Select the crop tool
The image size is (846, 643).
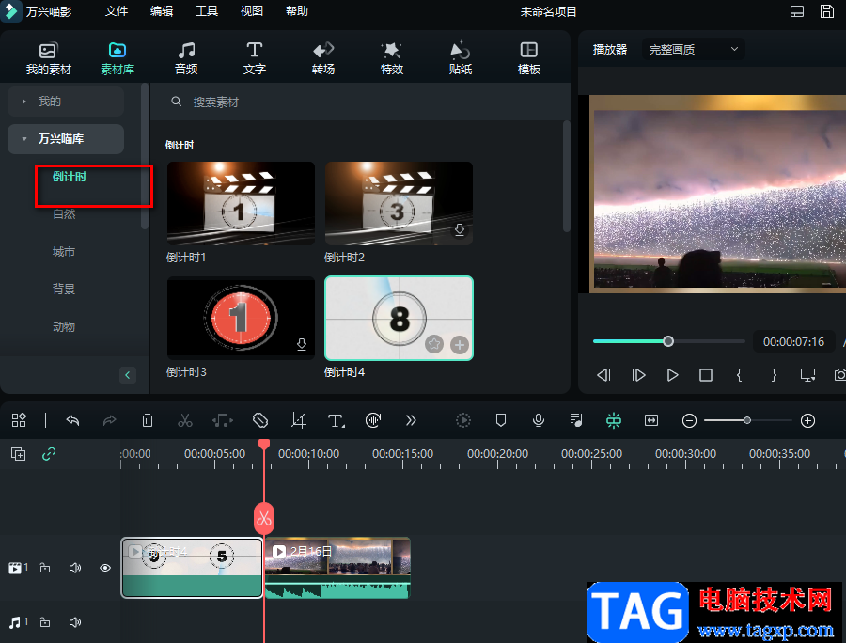[x=298, y=420]
